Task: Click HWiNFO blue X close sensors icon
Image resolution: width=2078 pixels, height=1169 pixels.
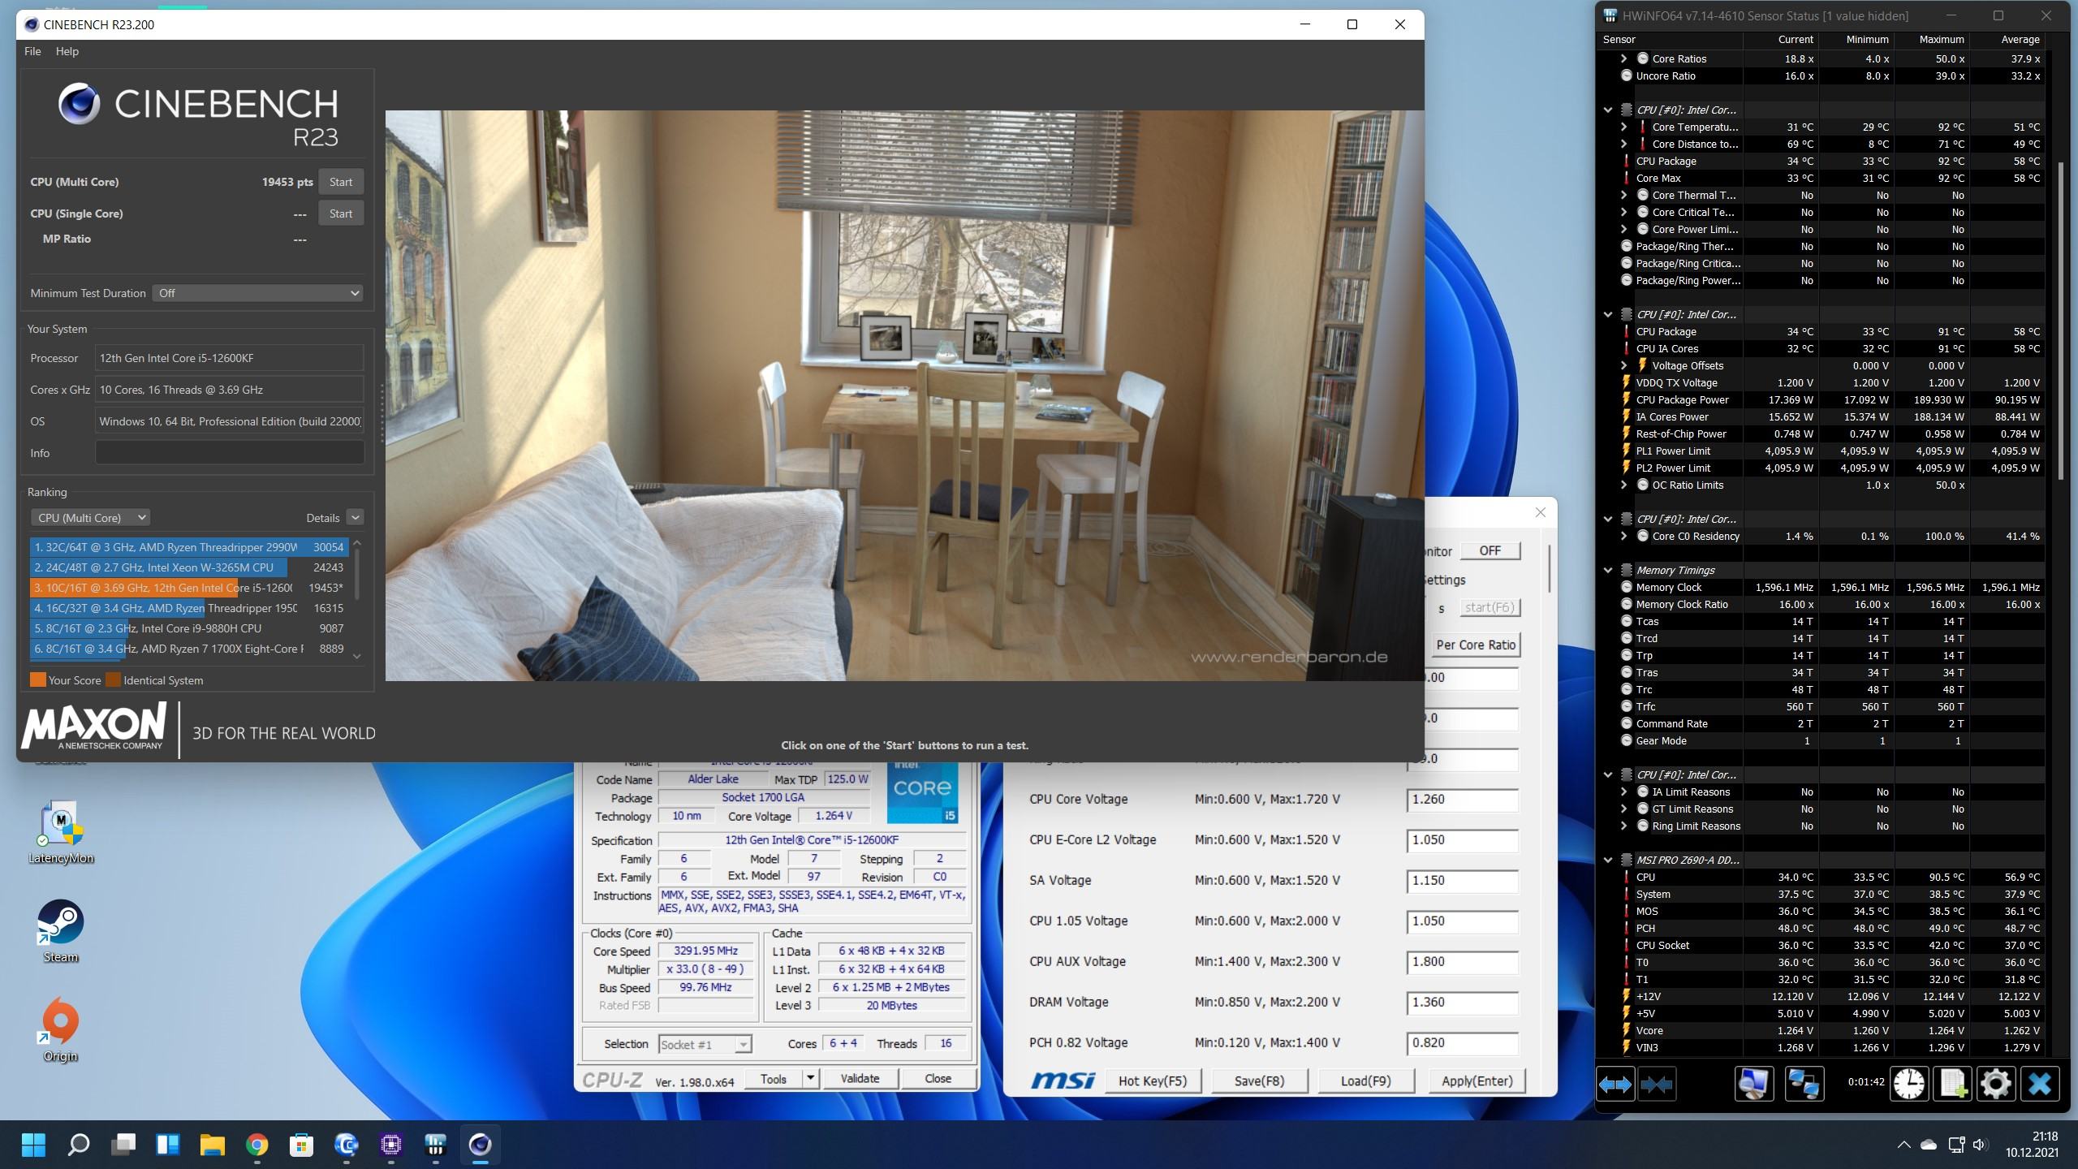Action: click(2040, 1084)
